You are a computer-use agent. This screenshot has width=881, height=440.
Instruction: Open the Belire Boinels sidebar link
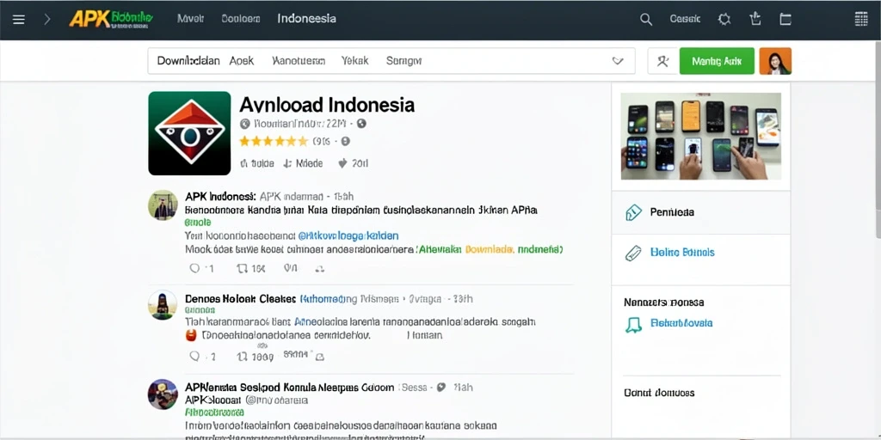coord(682,253)
